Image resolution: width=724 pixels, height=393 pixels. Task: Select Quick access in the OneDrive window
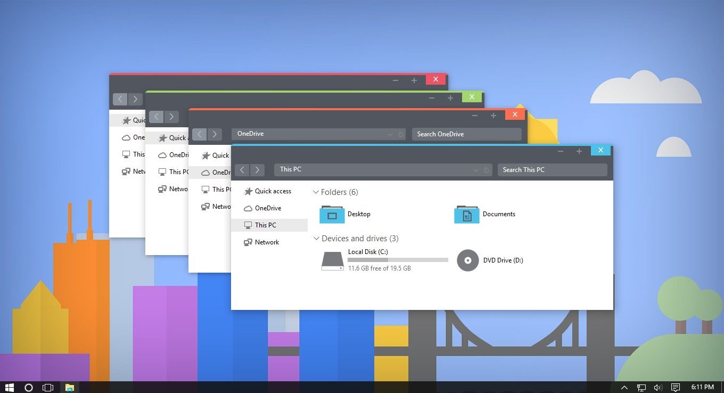pos(210,155)
